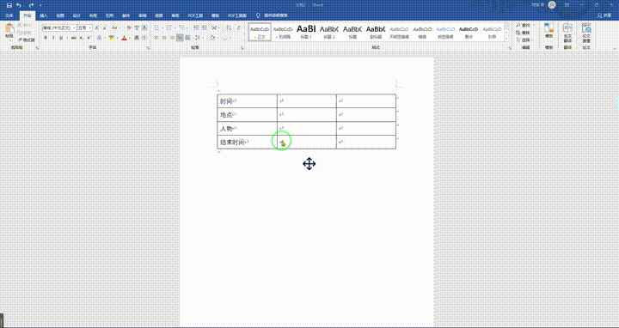
Task: Apply the 副标题 subtitle style
Action: pos(376,32)
